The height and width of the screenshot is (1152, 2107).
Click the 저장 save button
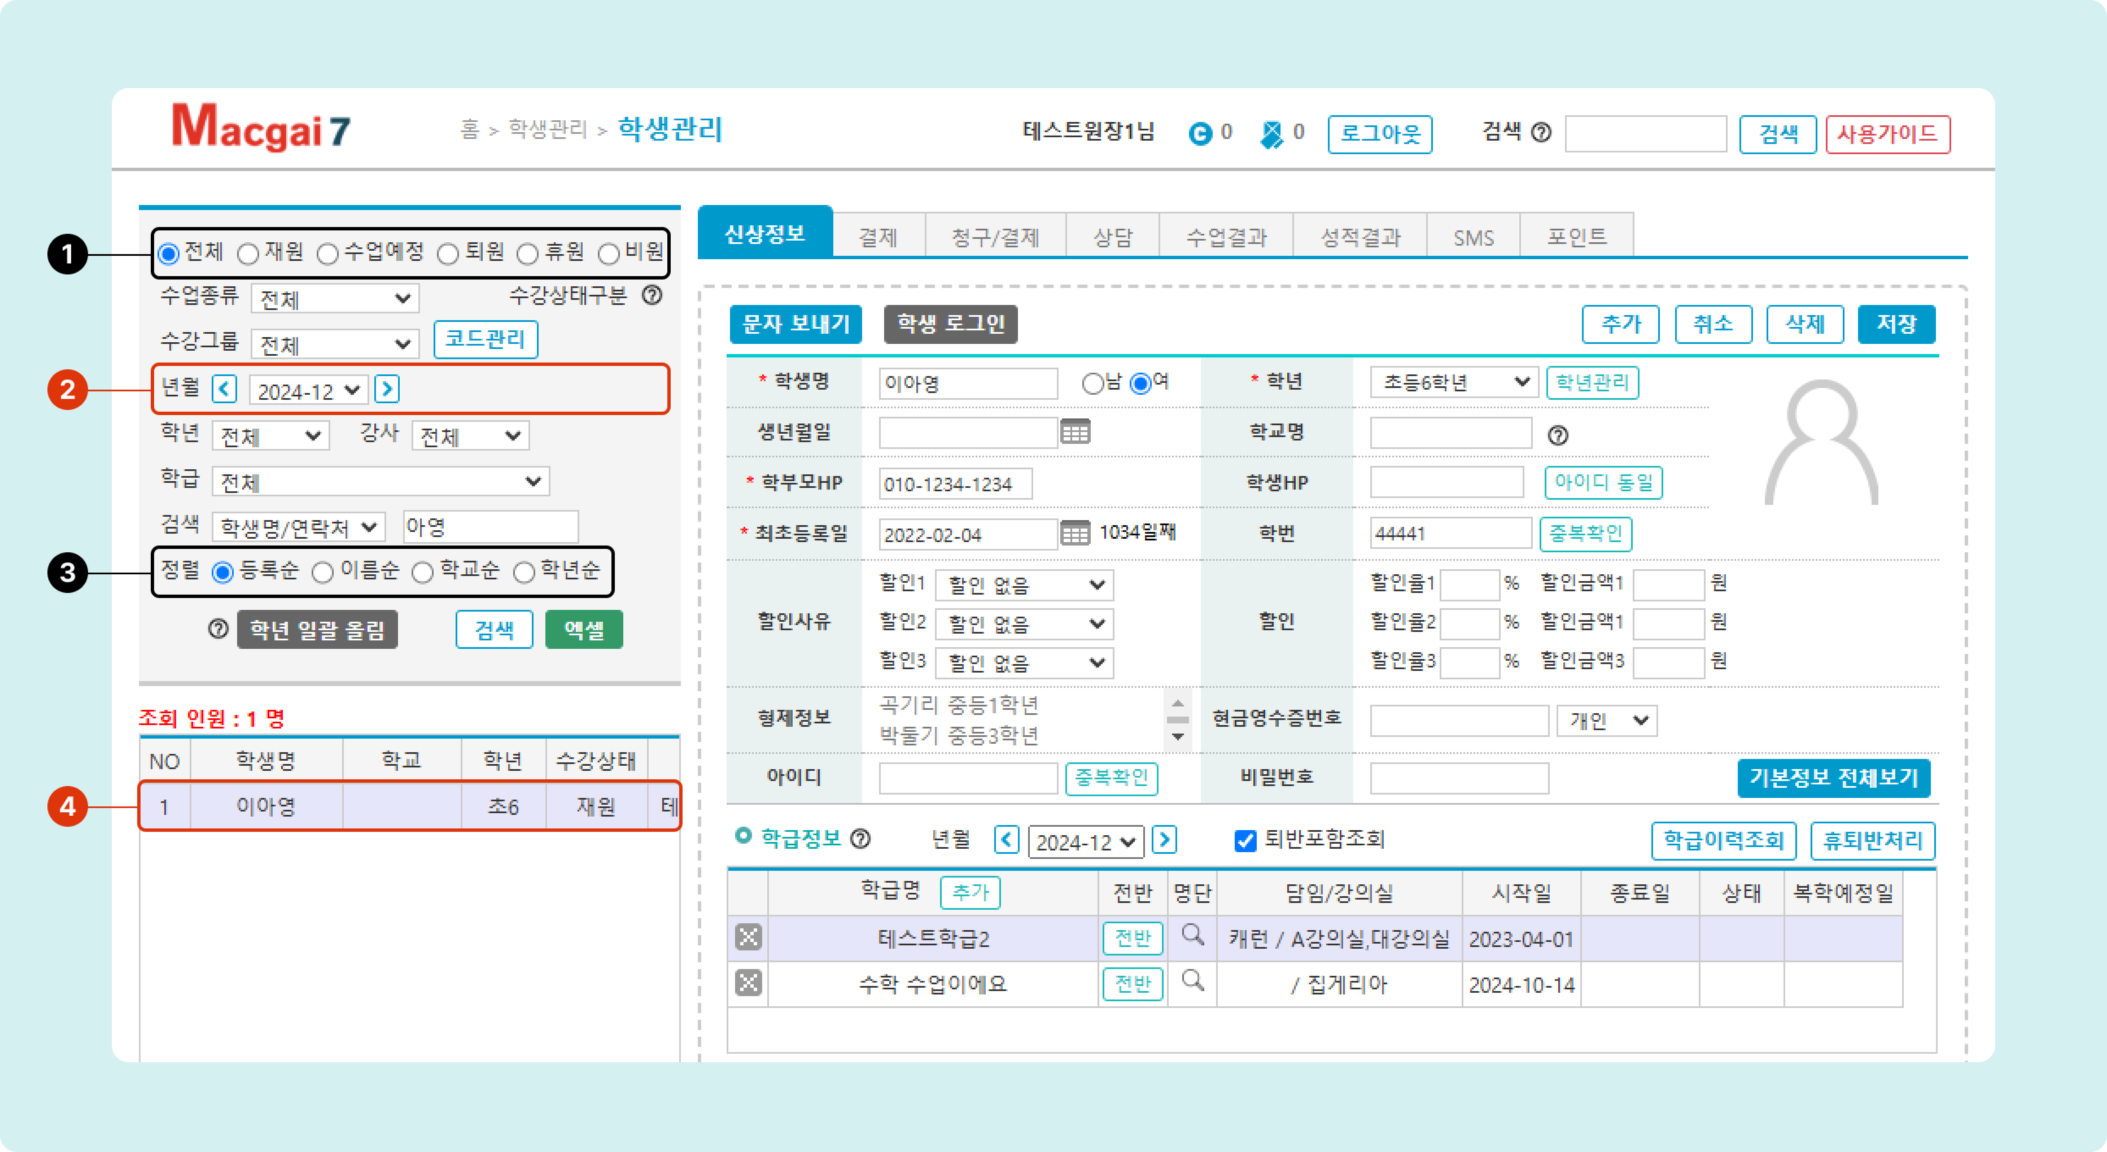pos(1895,324)
